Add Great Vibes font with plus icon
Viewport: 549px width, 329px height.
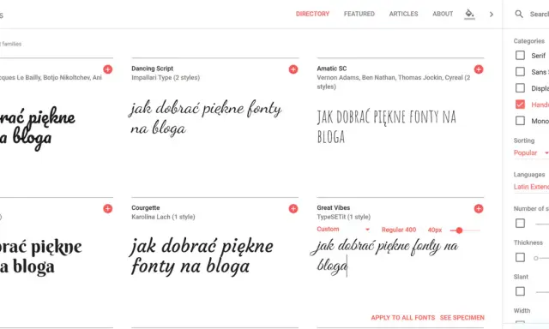coord(479,209)
